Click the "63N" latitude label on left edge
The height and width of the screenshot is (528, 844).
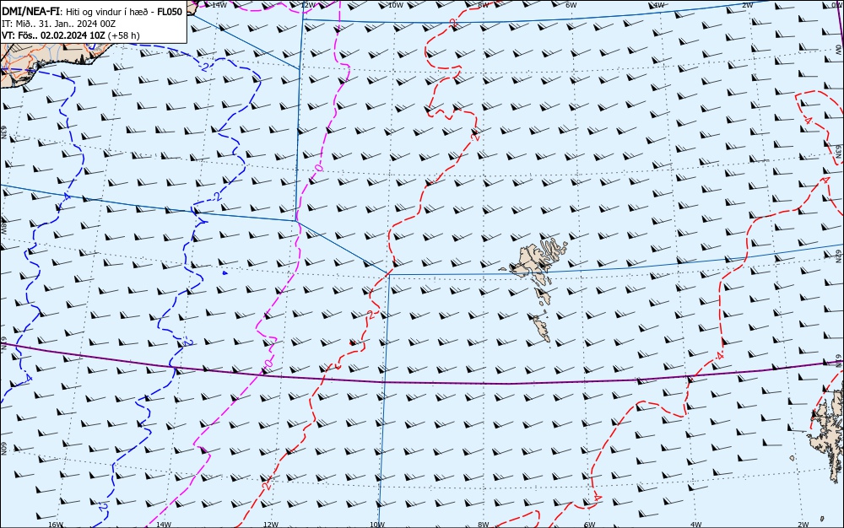pos(3,132)
